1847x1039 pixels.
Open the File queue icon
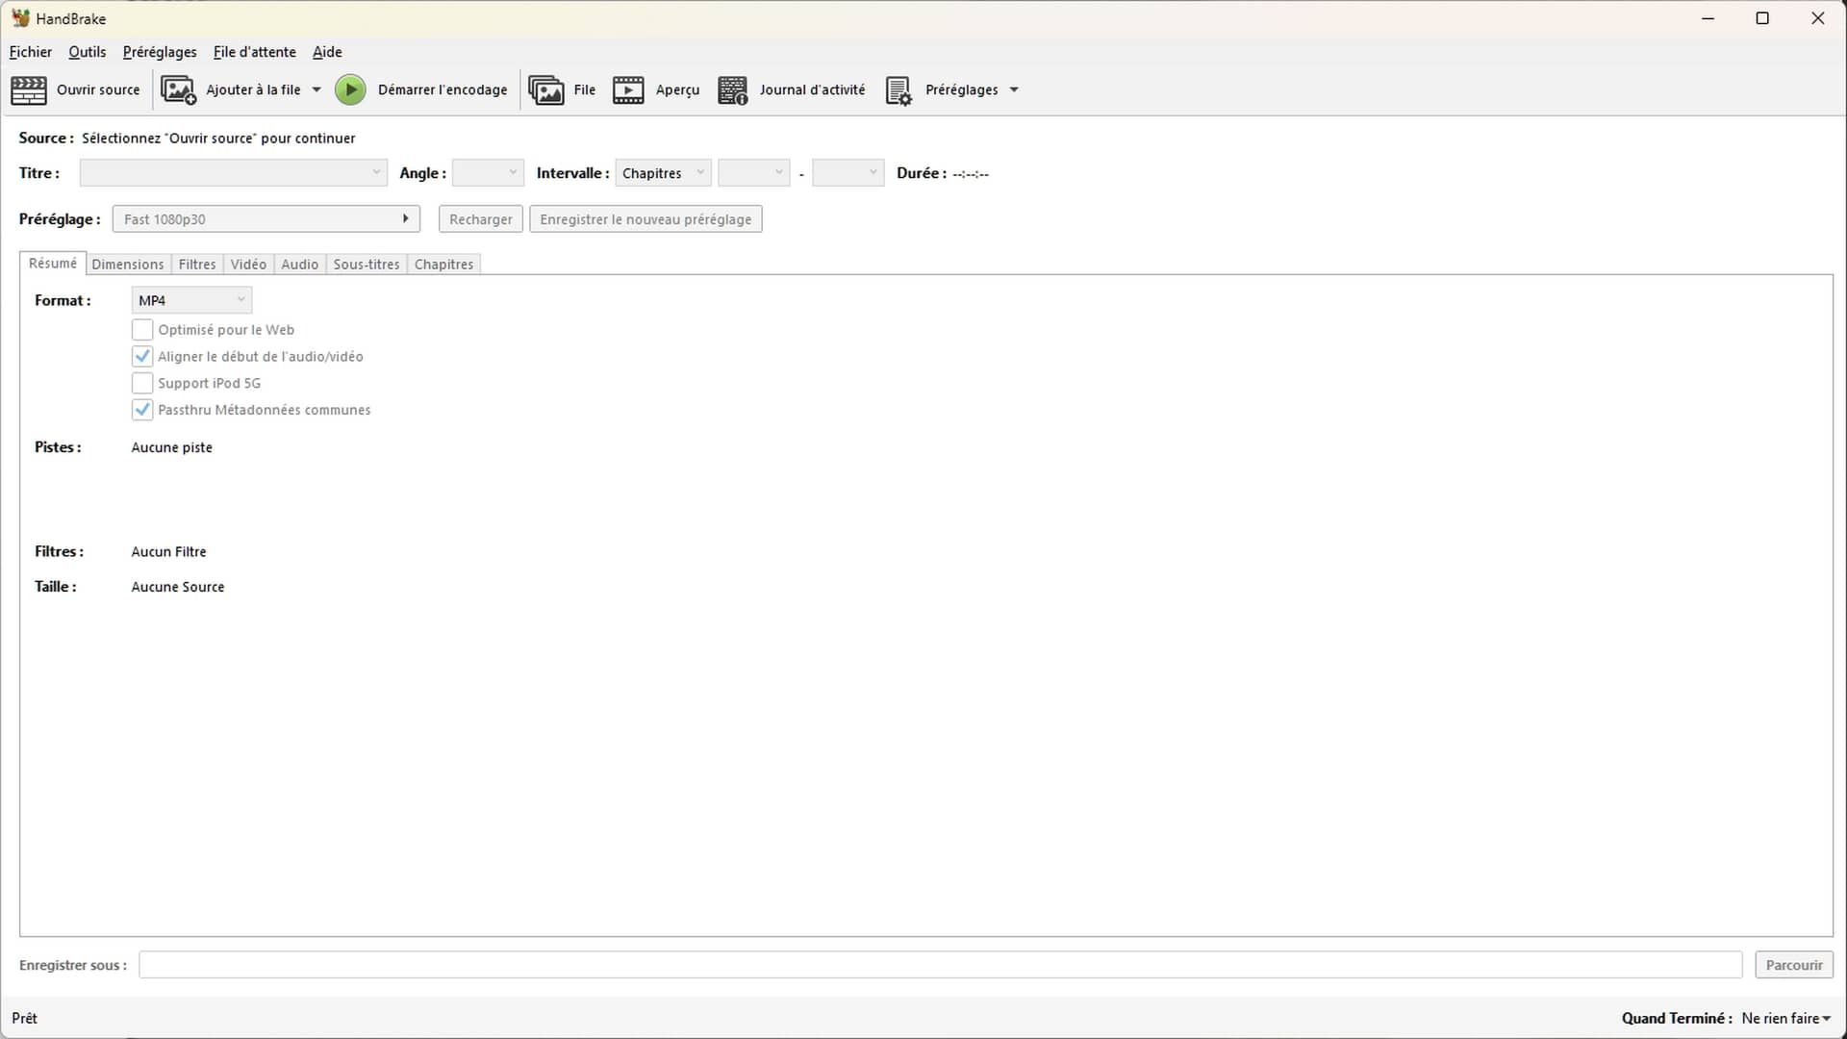[x=546, y=90]
